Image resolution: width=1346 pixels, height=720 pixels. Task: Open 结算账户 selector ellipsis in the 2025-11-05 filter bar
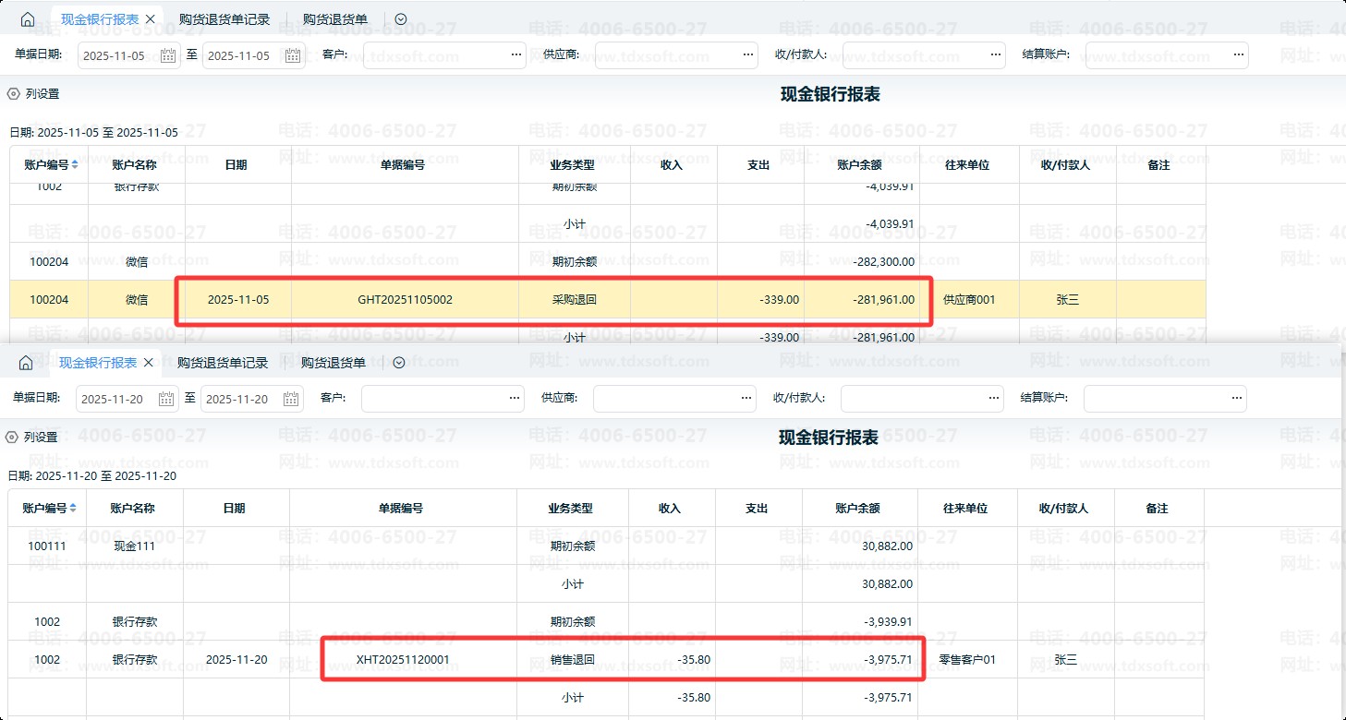click(x=1238, y=55)
